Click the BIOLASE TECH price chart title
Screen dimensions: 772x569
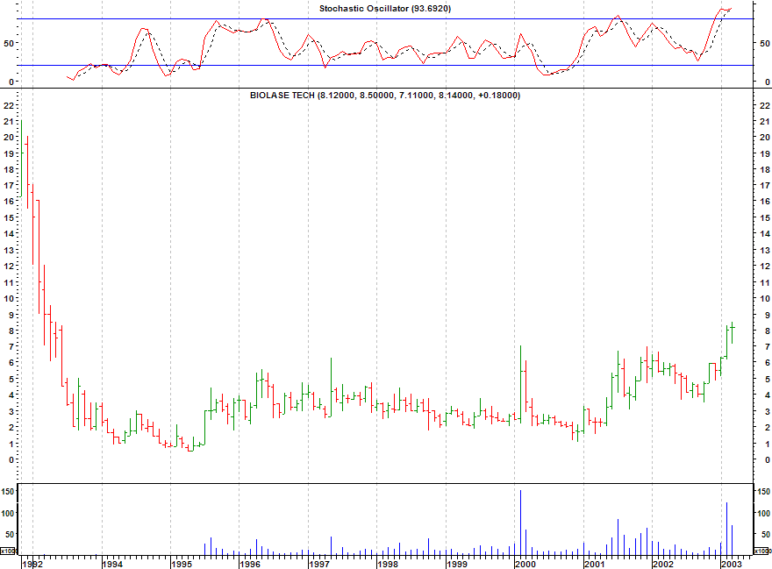click(384, 95)
